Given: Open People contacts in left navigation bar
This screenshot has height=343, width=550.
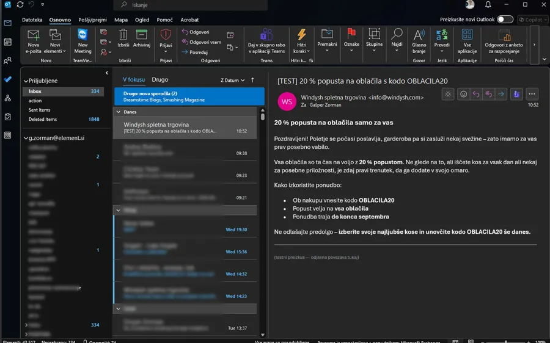Looking at the screenshot, I should click(7, 60).
